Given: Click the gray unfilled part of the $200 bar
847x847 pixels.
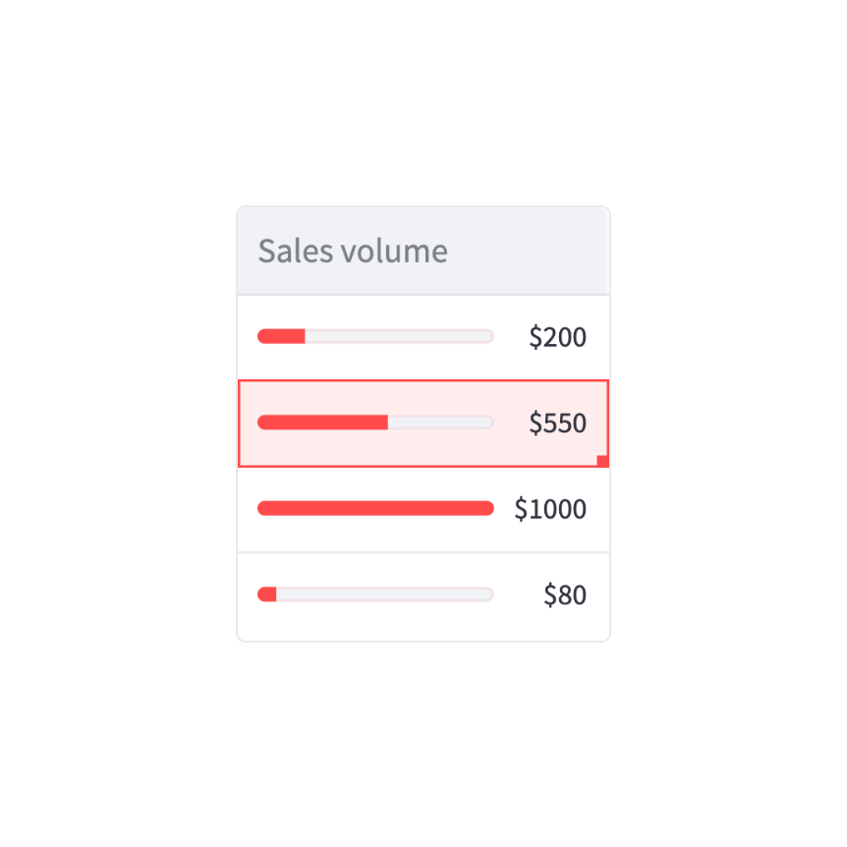Looking at the screenshot, I should point(398,337).
